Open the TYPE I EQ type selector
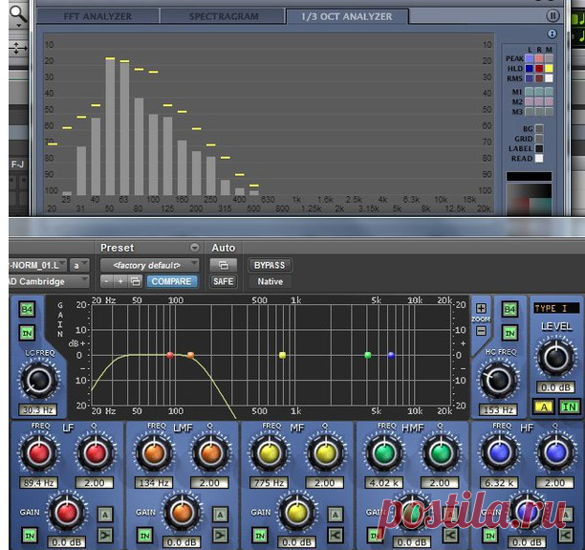This screenshot has height=550, width=585. 556,308
